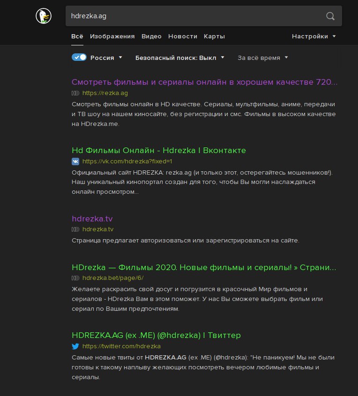Click snippet 'Самые новые твиты от HDREZKA.AG'
The width and height of the screenshot is (358, 396).
pyautogui.click(x=203, y=367)
